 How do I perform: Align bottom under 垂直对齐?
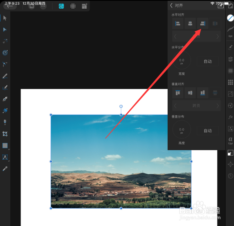click(202, 93)
